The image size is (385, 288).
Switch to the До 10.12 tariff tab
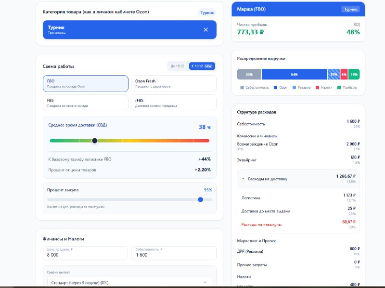[x=177, y=66]
